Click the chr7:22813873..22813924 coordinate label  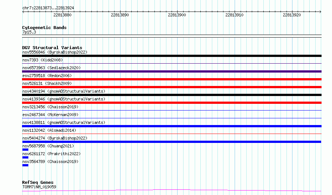(48, 8)
